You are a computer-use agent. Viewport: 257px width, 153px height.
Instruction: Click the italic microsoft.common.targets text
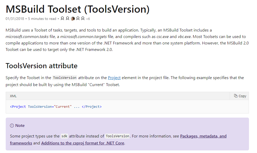(x=83, y=37)
